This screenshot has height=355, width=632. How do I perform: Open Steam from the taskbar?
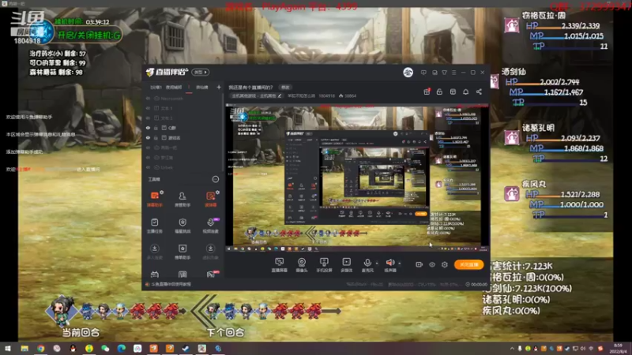pyautogui.click(x=186, y=349)
